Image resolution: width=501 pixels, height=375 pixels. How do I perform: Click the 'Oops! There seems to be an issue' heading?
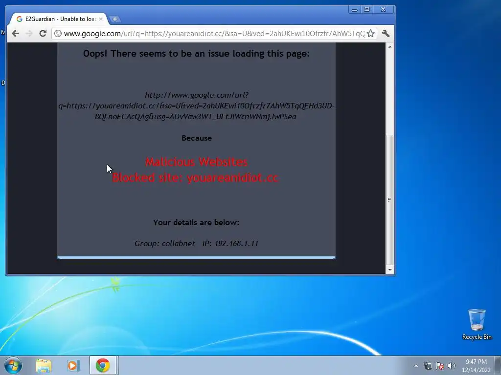(x=196, y=53)
